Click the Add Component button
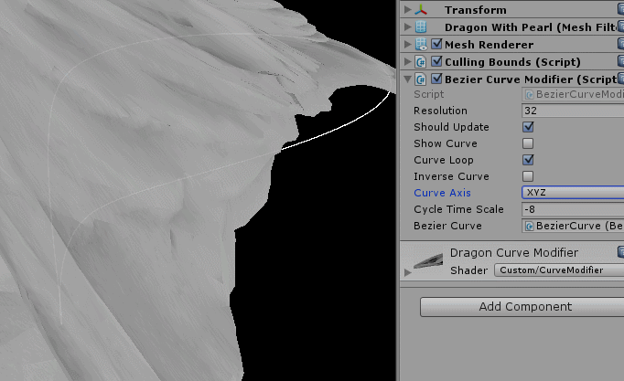Screen dimensions: 624x381 [522, 307]
